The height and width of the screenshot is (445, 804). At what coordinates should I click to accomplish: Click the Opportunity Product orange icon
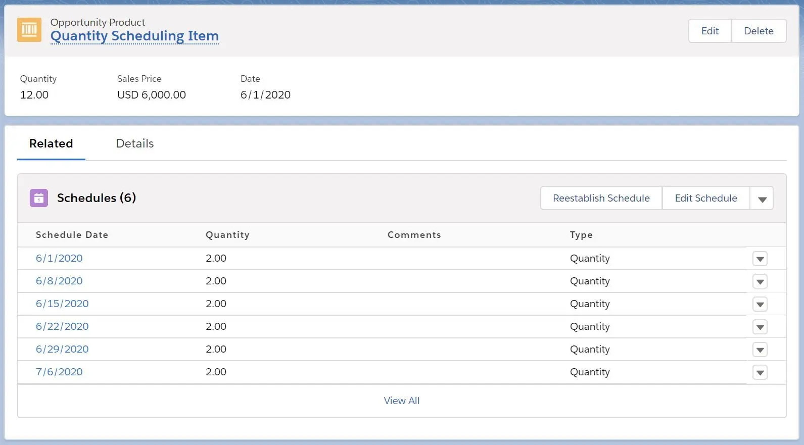29,30
